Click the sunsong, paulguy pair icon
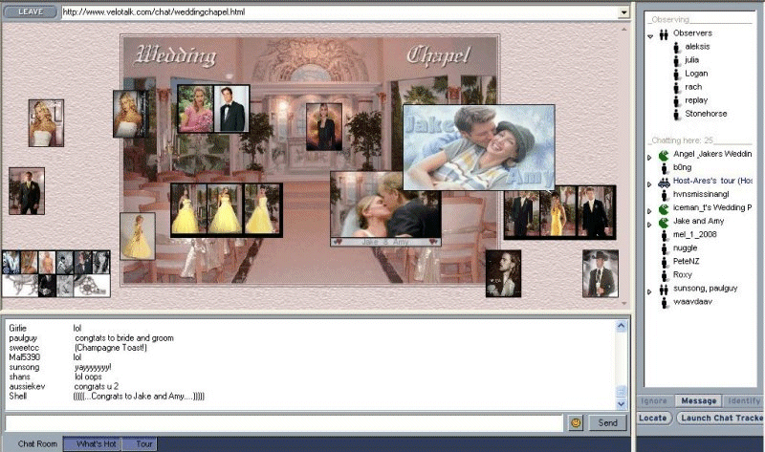This screenshot has width=765, height=452. click(664, 288)
